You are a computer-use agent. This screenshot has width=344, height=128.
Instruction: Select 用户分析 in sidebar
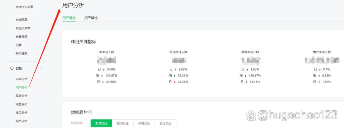pyautogui.click(x=21, y=87)
